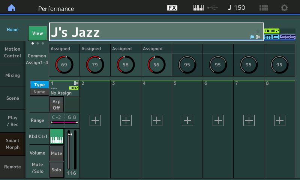Select the Name display button
The width and height of the screenshot is (300, 180).
(39, 92)
